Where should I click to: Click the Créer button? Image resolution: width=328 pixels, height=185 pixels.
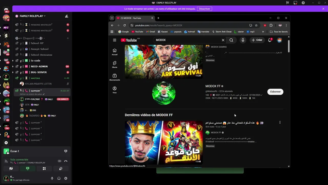click(x=257, y=40)
